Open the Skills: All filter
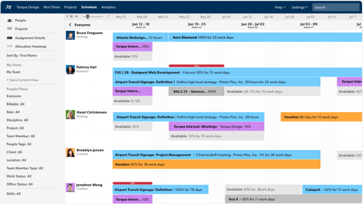Viewport: 363px width, 204px height. [x=13, y=194]
